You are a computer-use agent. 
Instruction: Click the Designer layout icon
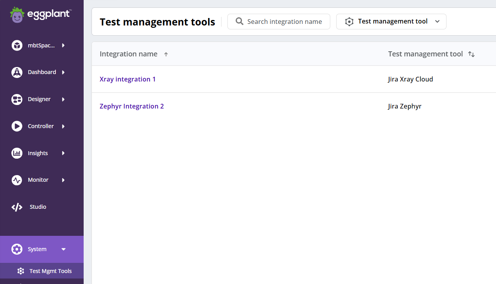17,99
